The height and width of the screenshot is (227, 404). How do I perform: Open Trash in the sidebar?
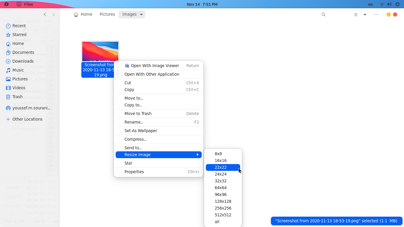14,97
